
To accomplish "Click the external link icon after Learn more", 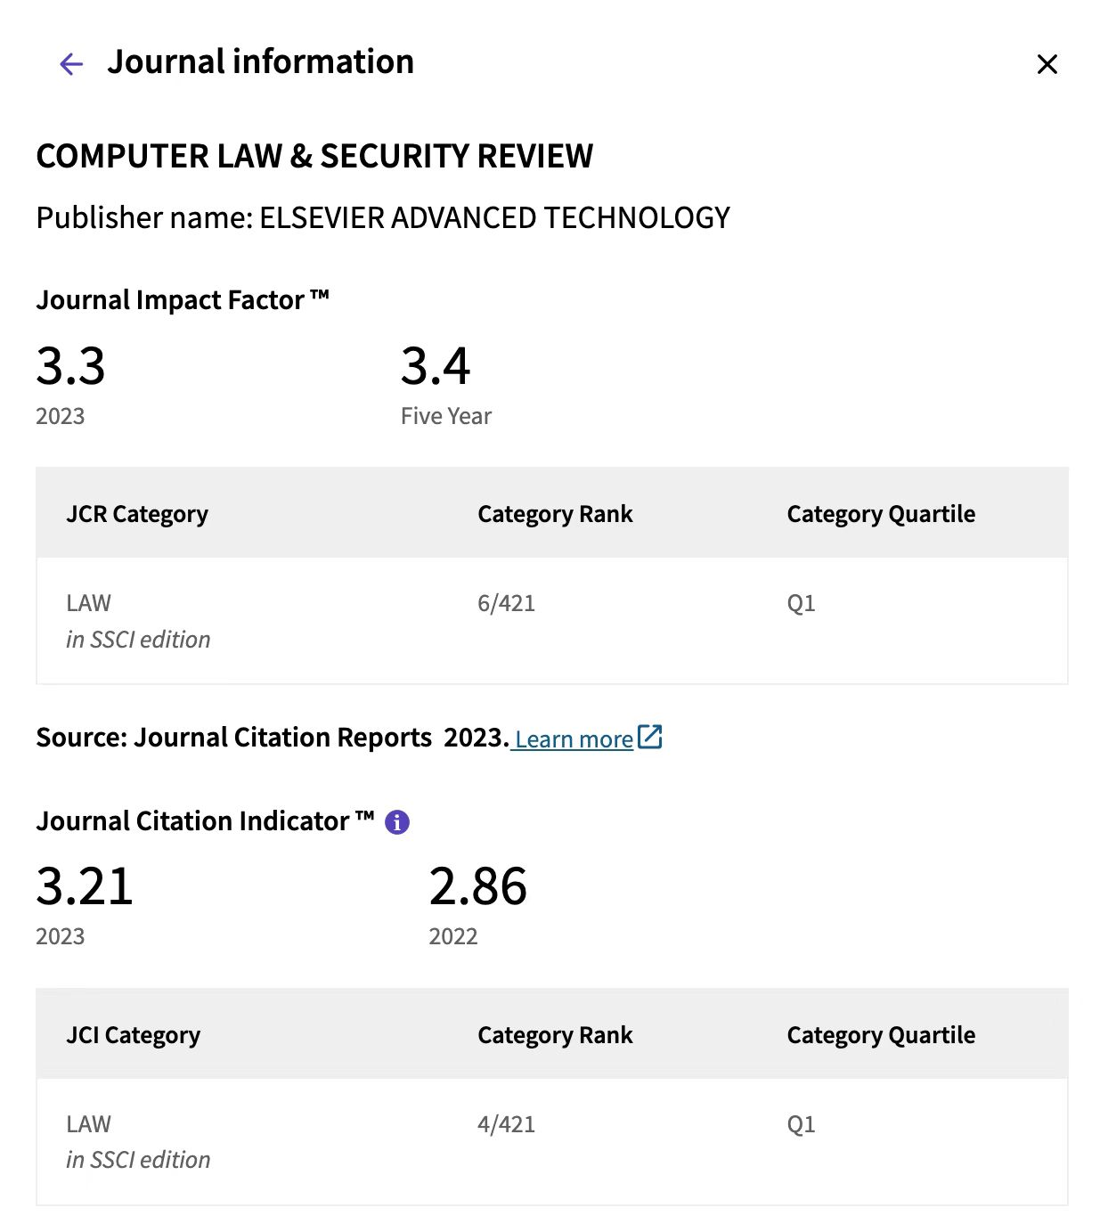I will (650, 738).
